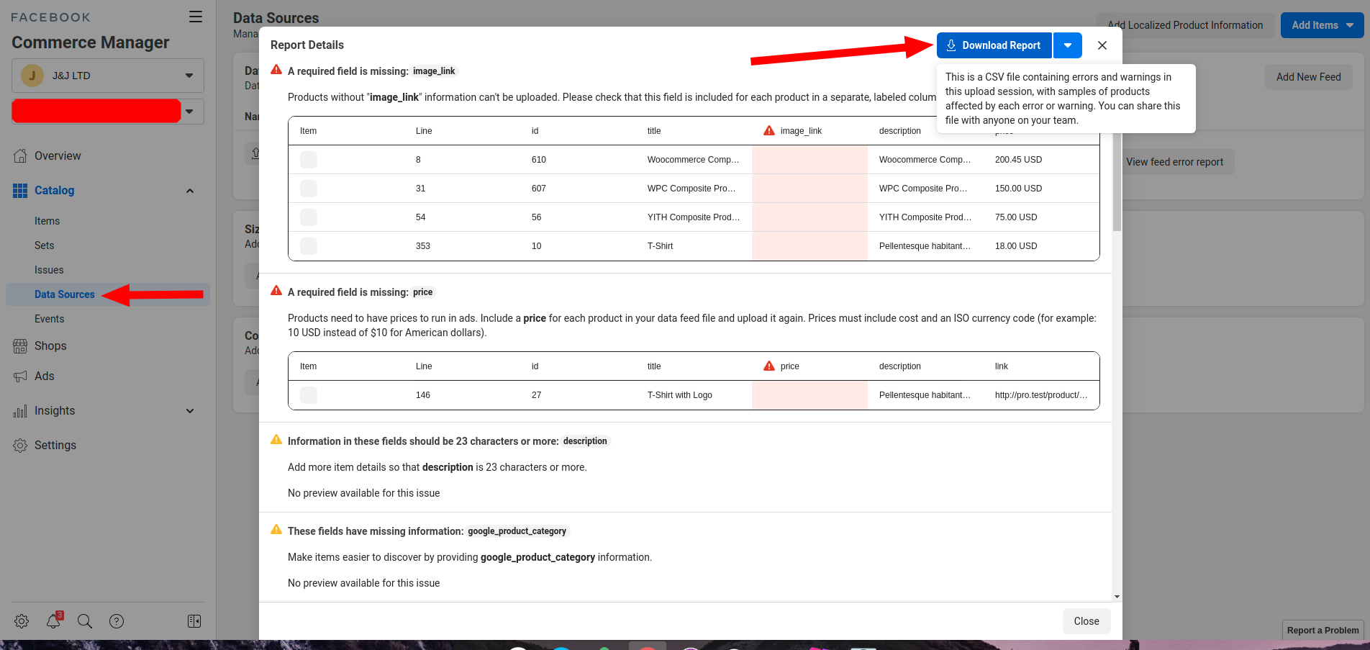Open Events under Catalog

49,319
